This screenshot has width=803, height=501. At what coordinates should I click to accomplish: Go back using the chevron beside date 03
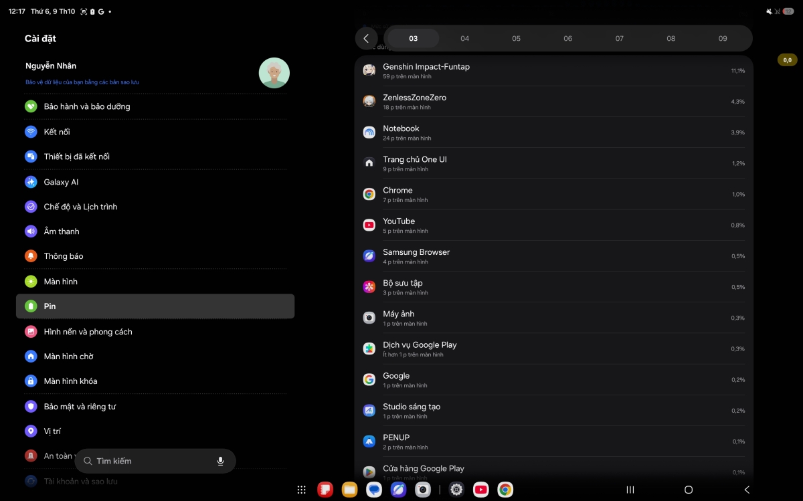pyautogui.click(x=366, y=39)
